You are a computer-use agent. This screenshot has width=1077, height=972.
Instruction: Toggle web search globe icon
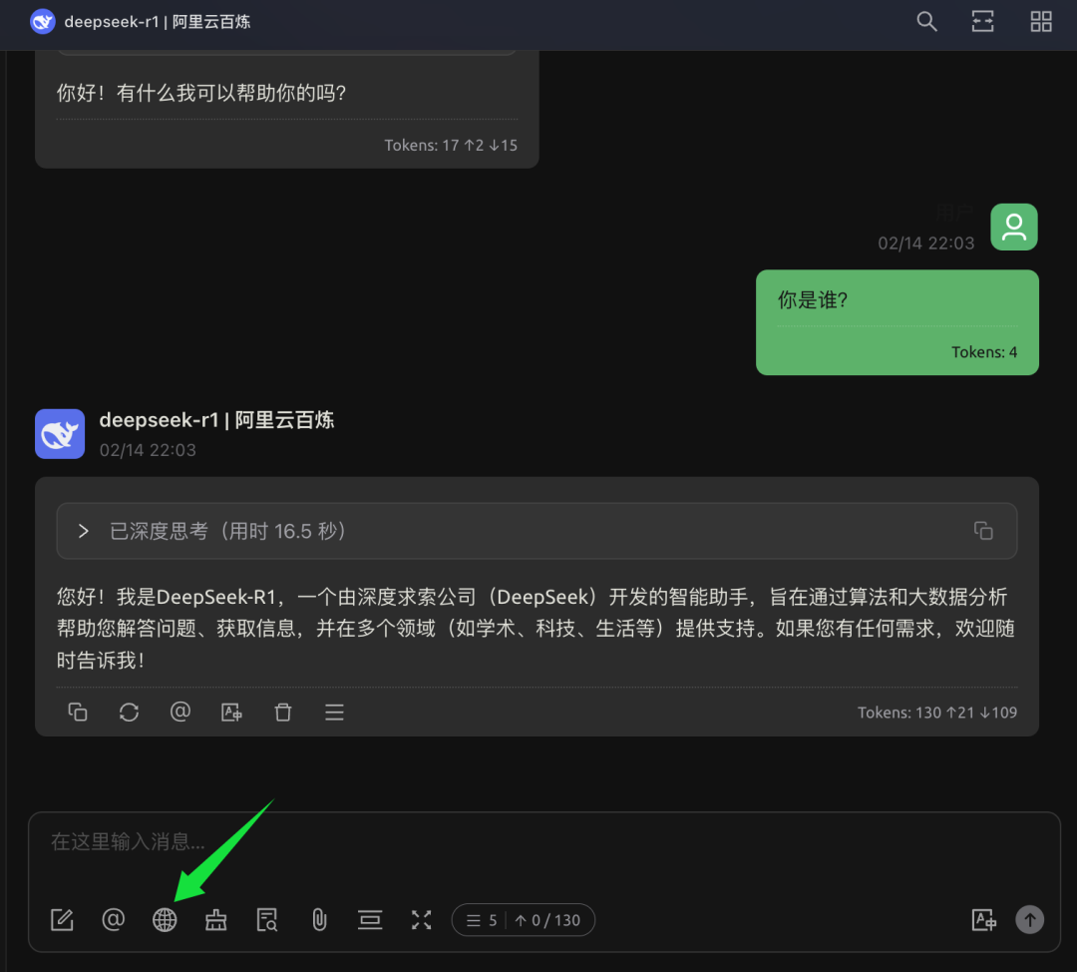click(x=165, y=920)
